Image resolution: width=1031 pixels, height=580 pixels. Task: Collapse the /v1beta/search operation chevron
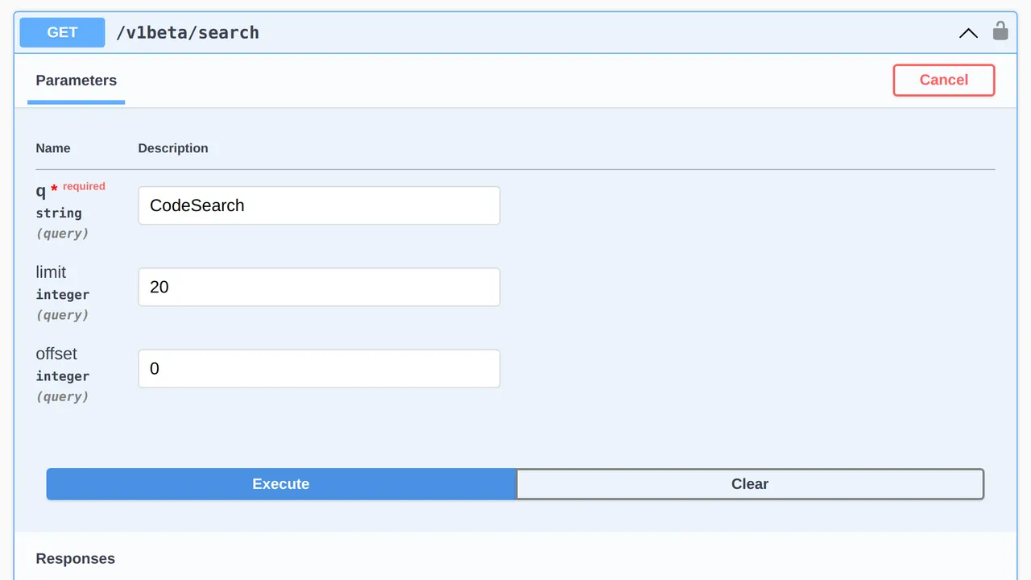[x=968, y=33]
